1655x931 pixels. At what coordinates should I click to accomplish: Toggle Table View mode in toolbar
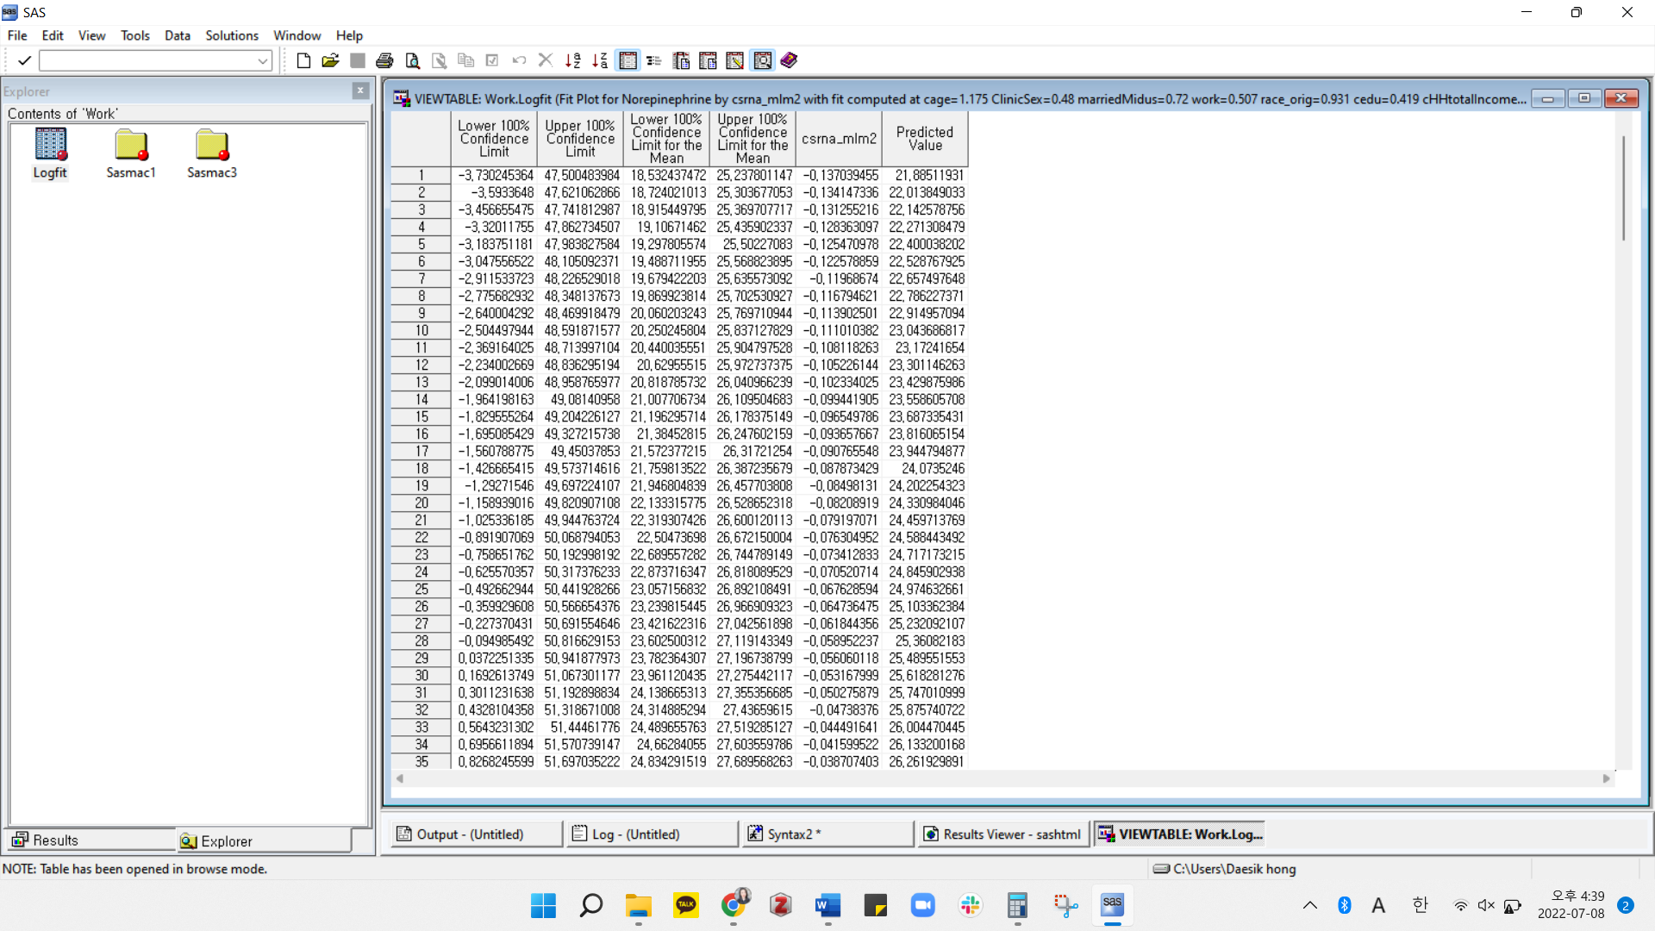tap(628, 60)
